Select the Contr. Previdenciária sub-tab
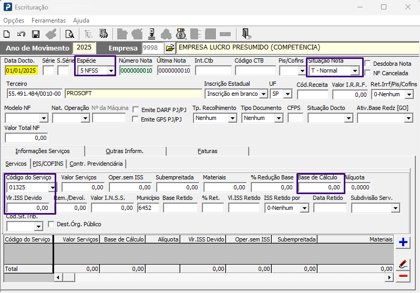 [96, 164]
